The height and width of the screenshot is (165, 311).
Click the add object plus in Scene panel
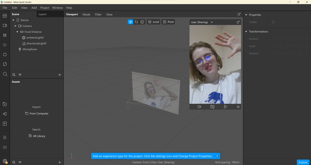[x=60, y=75]
